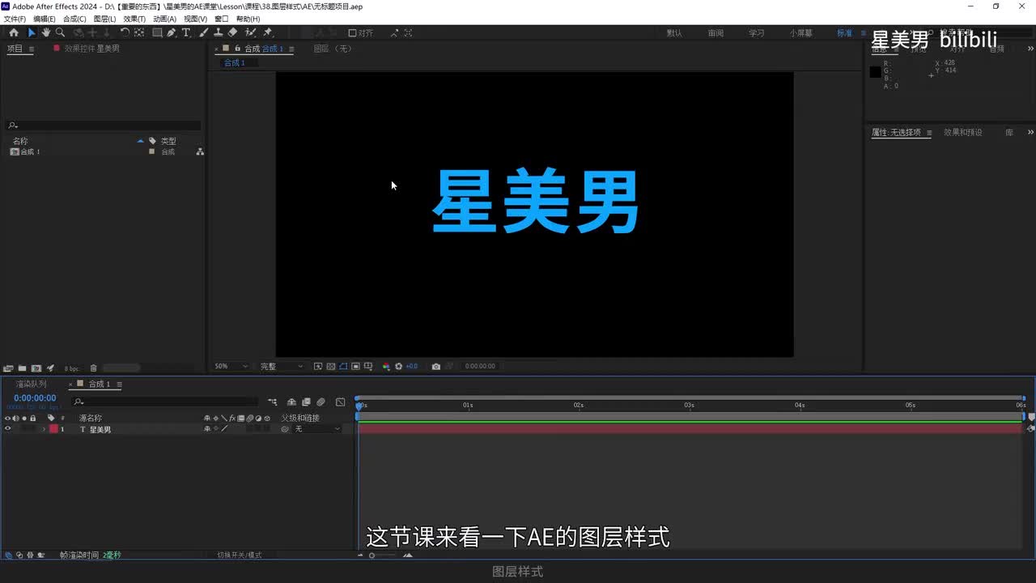
Task: Select the Roto Brush tool
Action: (x=250, y=32)
